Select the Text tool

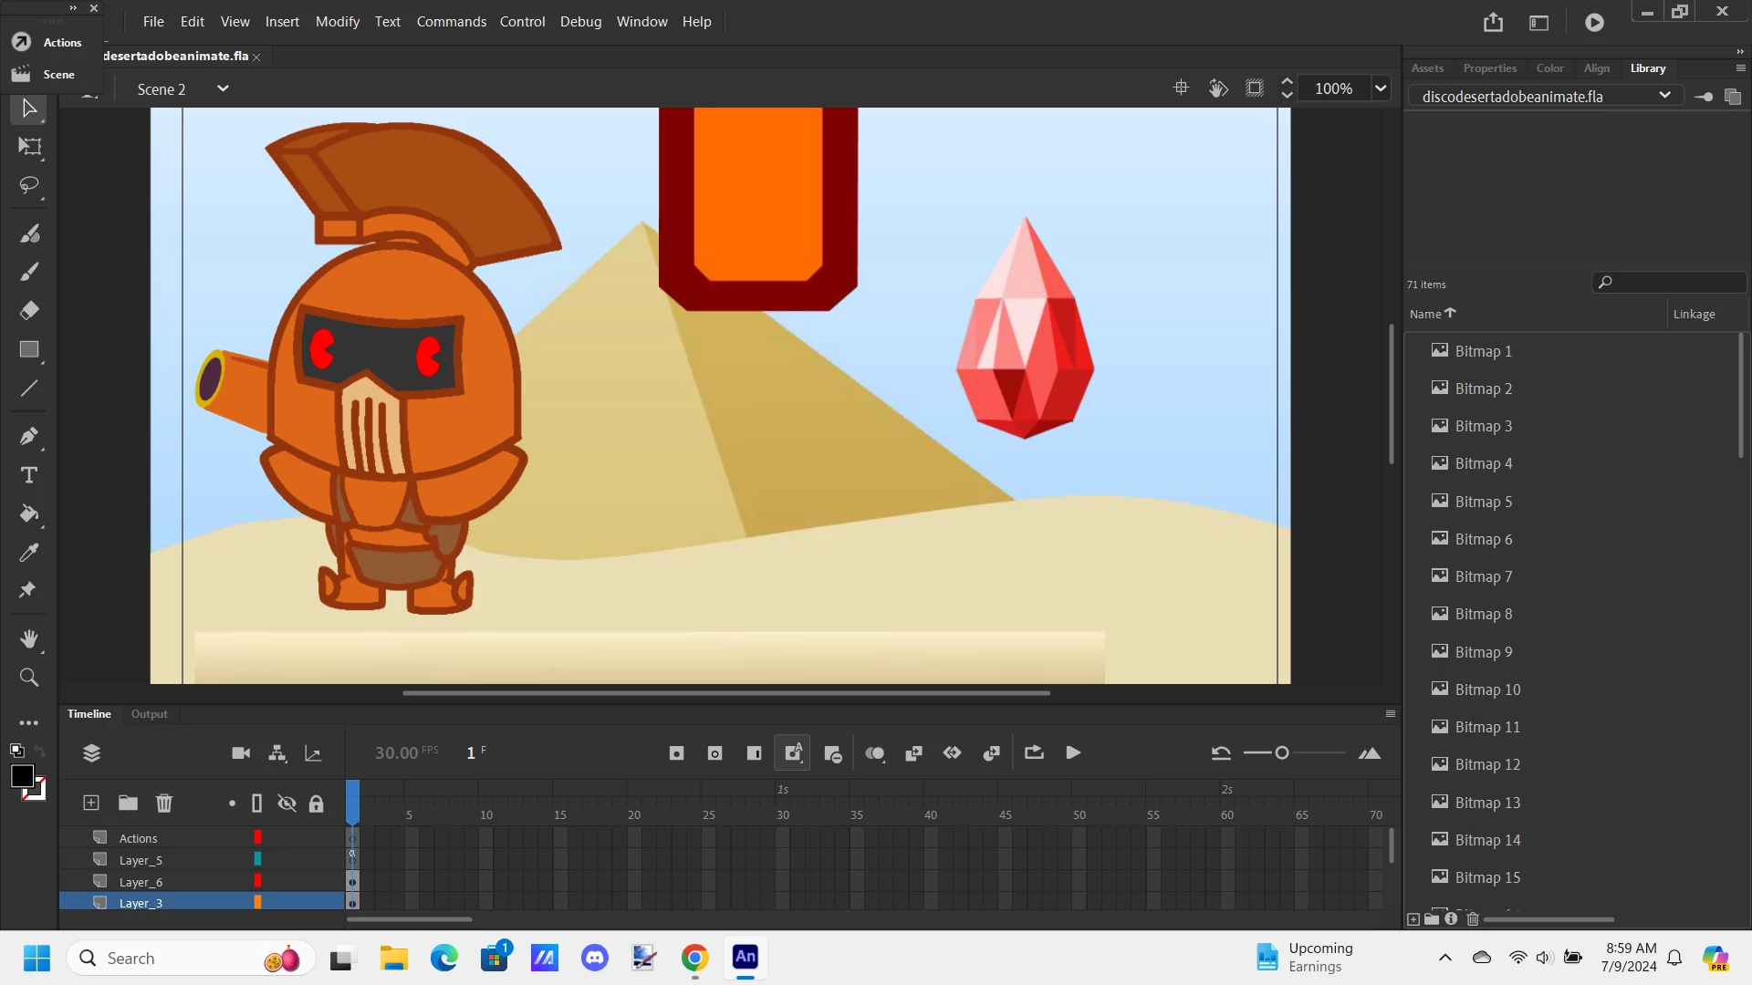(29, 475)
